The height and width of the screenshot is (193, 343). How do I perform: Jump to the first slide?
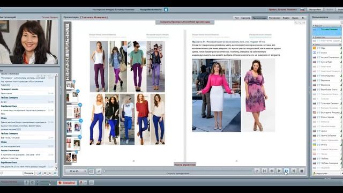[x=264, y=171]
